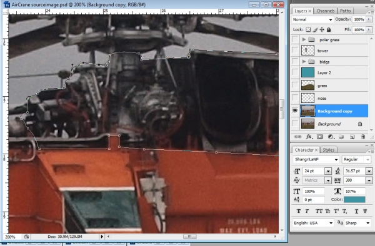Click the tower layer thumbnail

(307, 51)
